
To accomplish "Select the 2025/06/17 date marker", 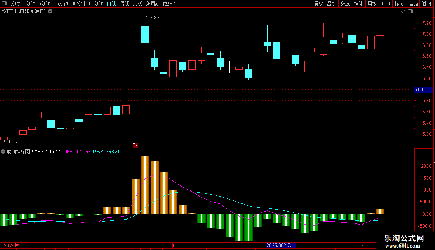I will tap(281, 245).
